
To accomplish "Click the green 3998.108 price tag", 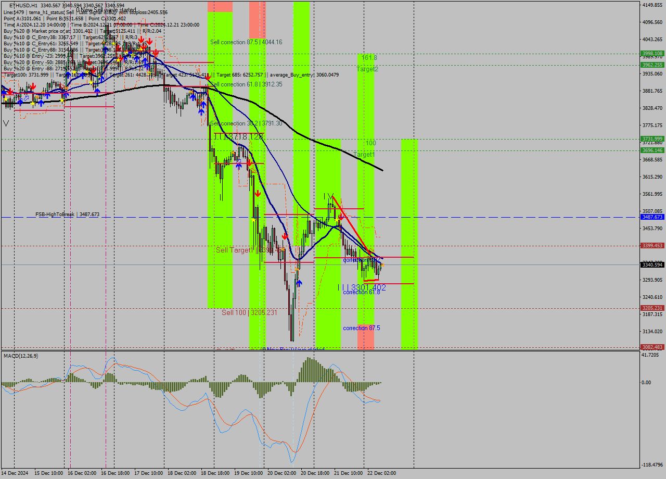I will [652, 54].
